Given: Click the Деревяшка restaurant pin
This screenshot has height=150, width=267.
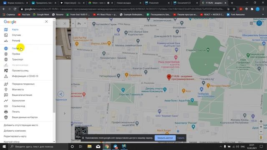Looking at the screenshot, I should click(x=126, y=75).
